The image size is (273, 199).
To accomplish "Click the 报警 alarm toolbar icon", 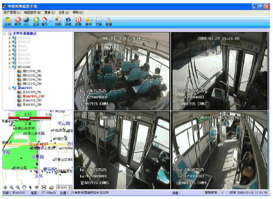I will coord(79,22).
